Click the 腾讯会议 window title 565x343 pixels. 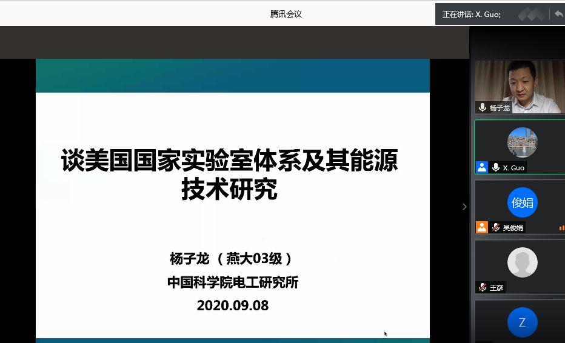pyautogui.click(x=286, y=14)
